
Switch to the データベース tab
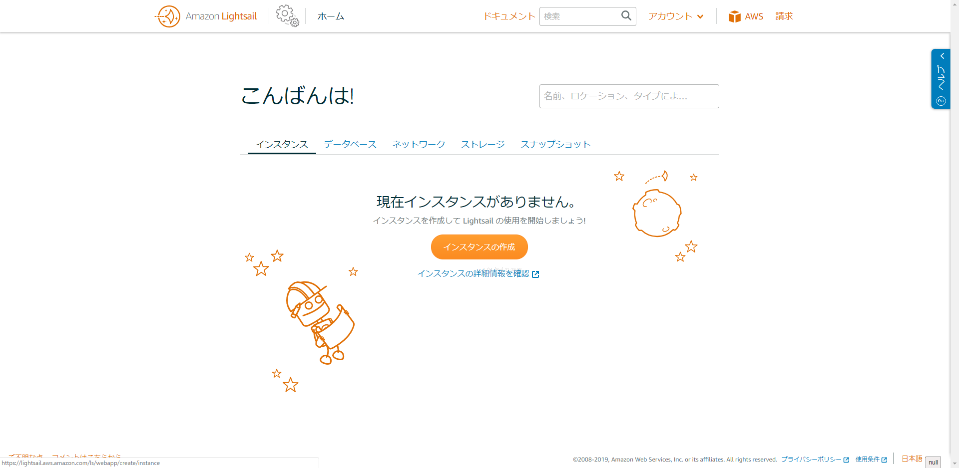point(350,144)
